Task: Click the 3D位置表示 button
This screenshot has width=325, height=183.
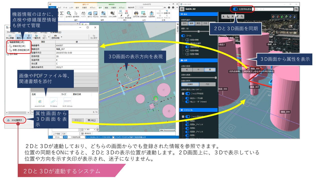Action: [x=15, y=120]
